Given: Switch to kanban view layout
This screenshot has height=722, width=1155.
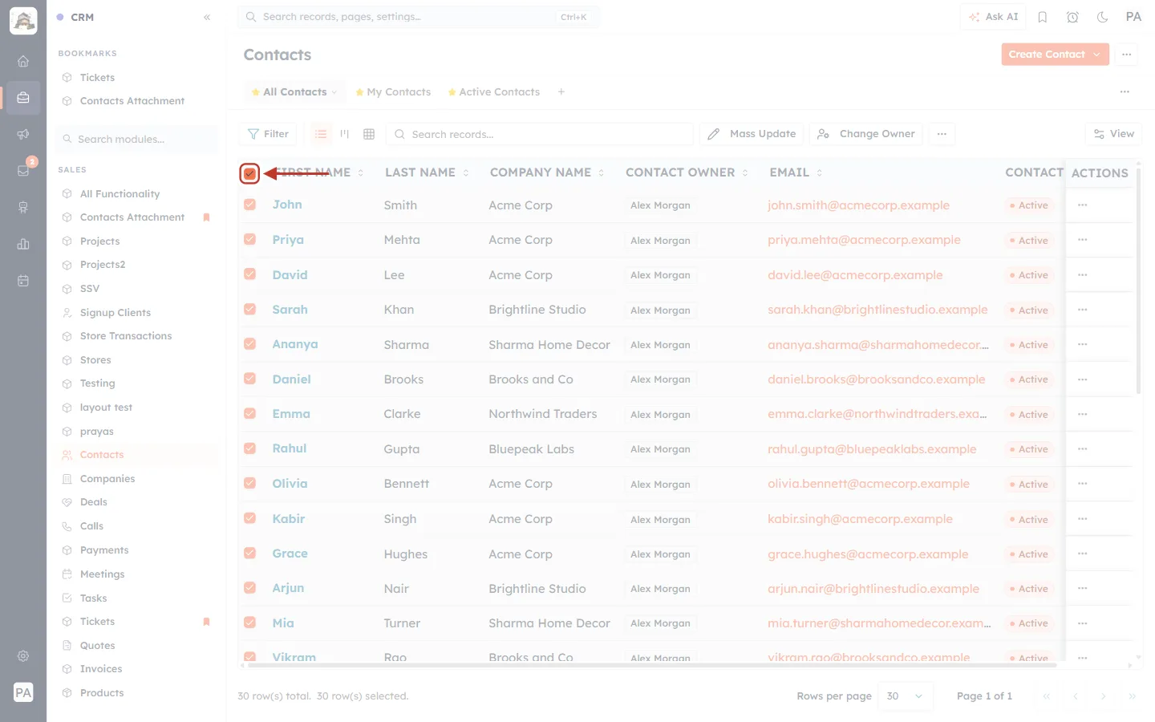Looking at the screenshot, I should pyautogui.click(x=345, y=134).
